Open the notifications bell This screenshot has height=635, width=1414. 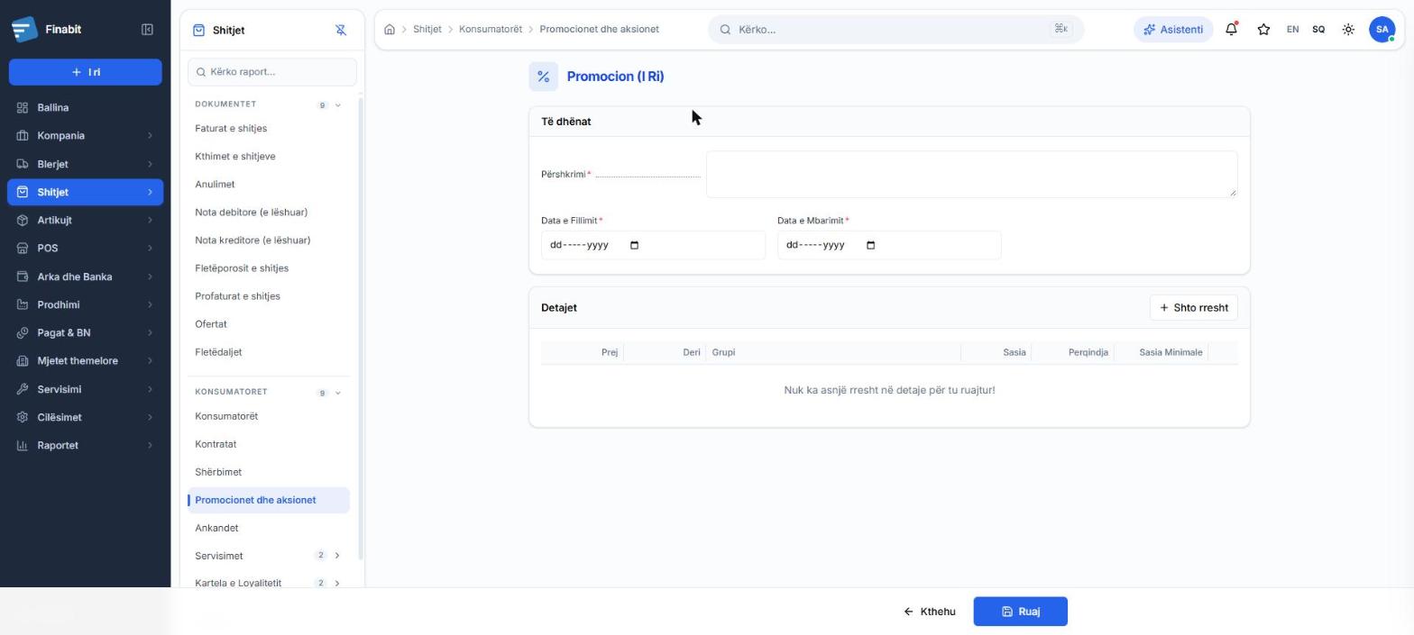click(x=1231, y=30)
